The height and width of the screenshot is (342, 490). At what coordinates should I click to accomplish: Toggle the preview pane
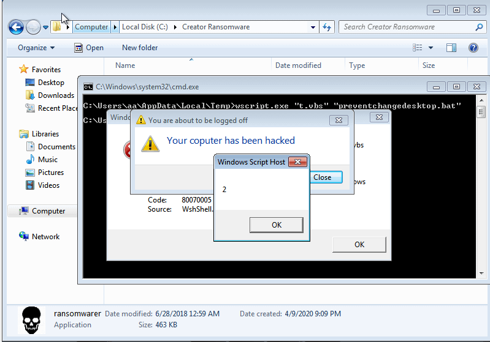[x=451, y=48]
